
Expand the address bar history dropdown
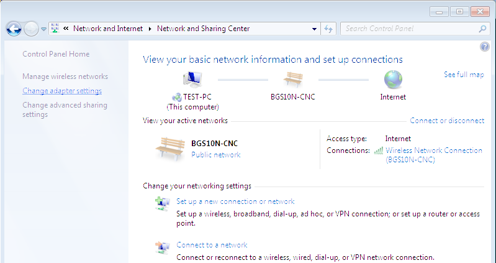click(314, 29)
